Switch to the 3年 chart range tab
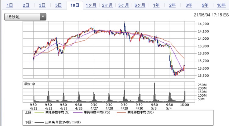The image size is (229, 126). point(189,5)
